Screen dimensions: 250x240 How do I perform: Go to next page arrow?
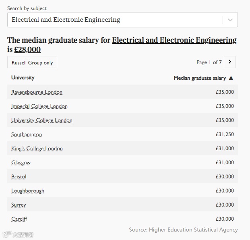[x=229, y=62]
